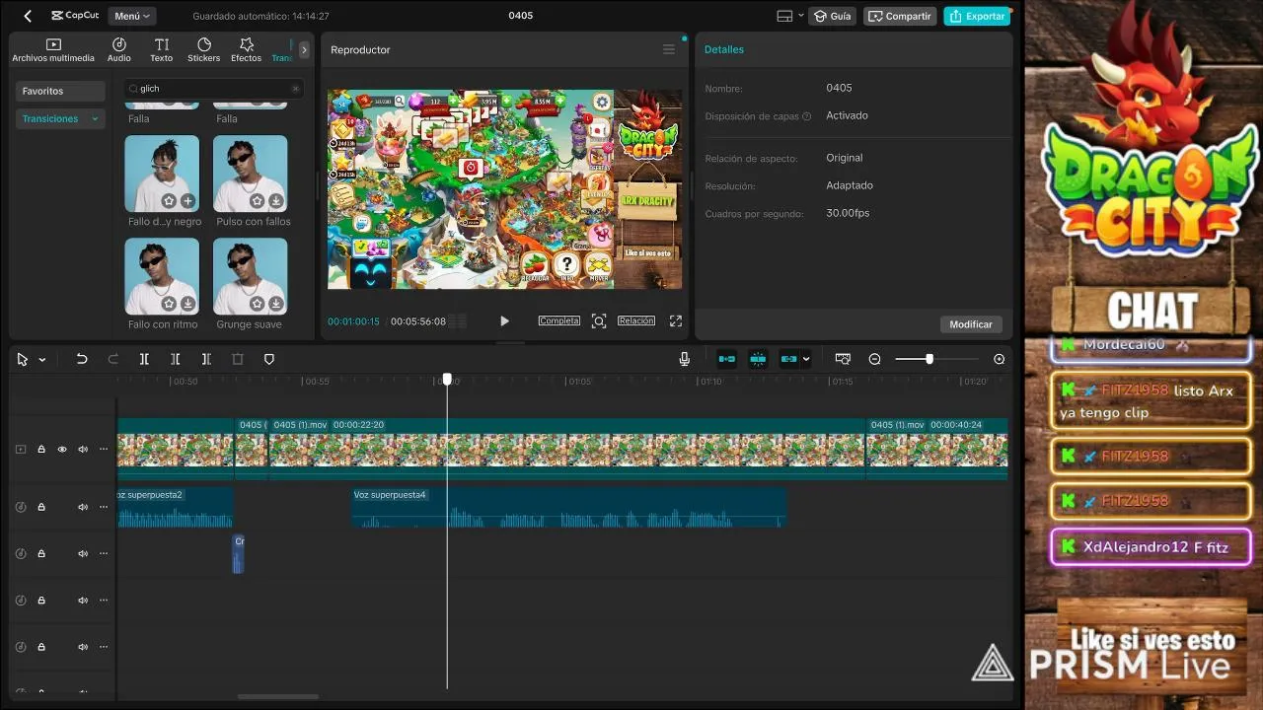Toggle the preview axis icon
1263x710 pixels.
tap(843, 360)
